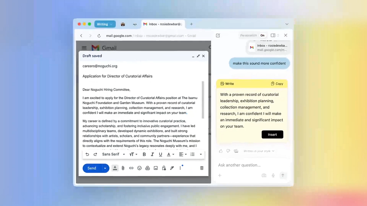Toggle italic formatting
Screen dimensions: 367x206
click(x=152, y=154)
